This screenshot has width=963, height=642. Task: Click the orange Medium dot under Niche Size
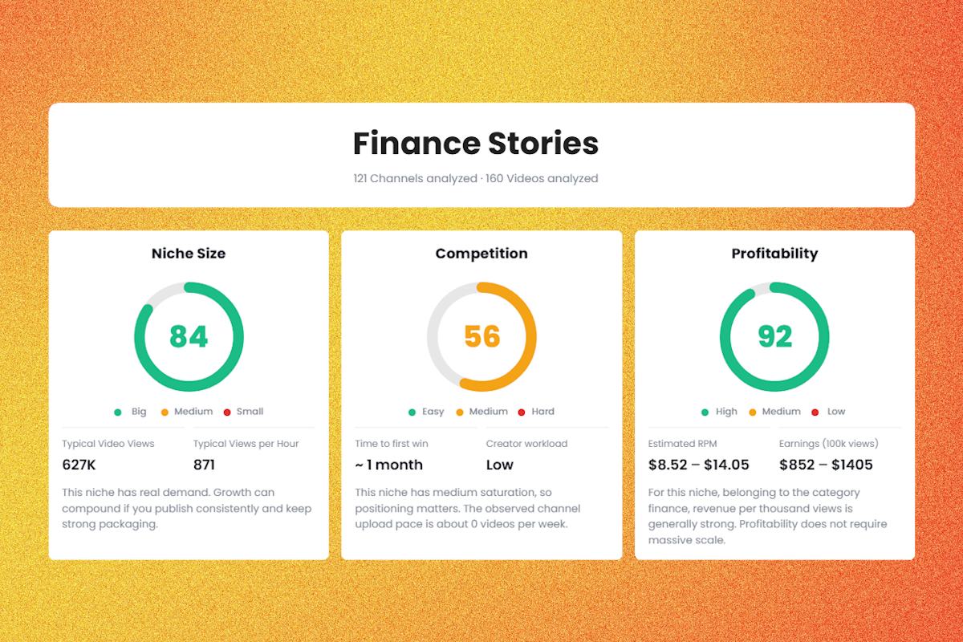click(x=165, y=412)
